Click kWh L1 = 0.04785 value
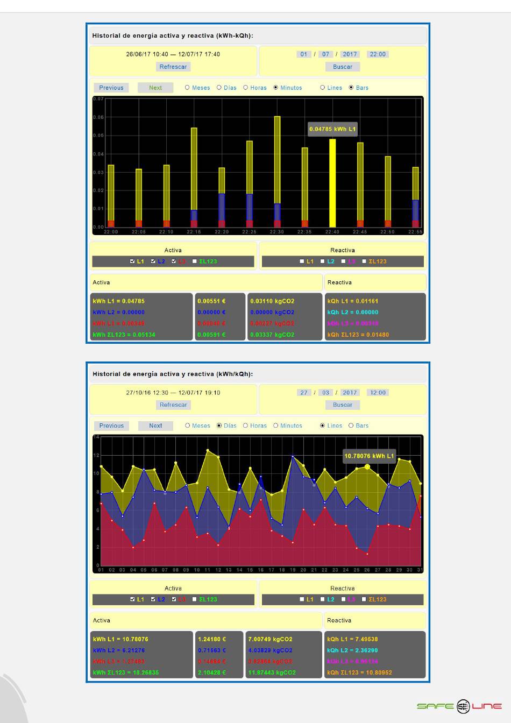Image resolution: width=511 pixels, height=723 pixels. [x=118, y=301]
